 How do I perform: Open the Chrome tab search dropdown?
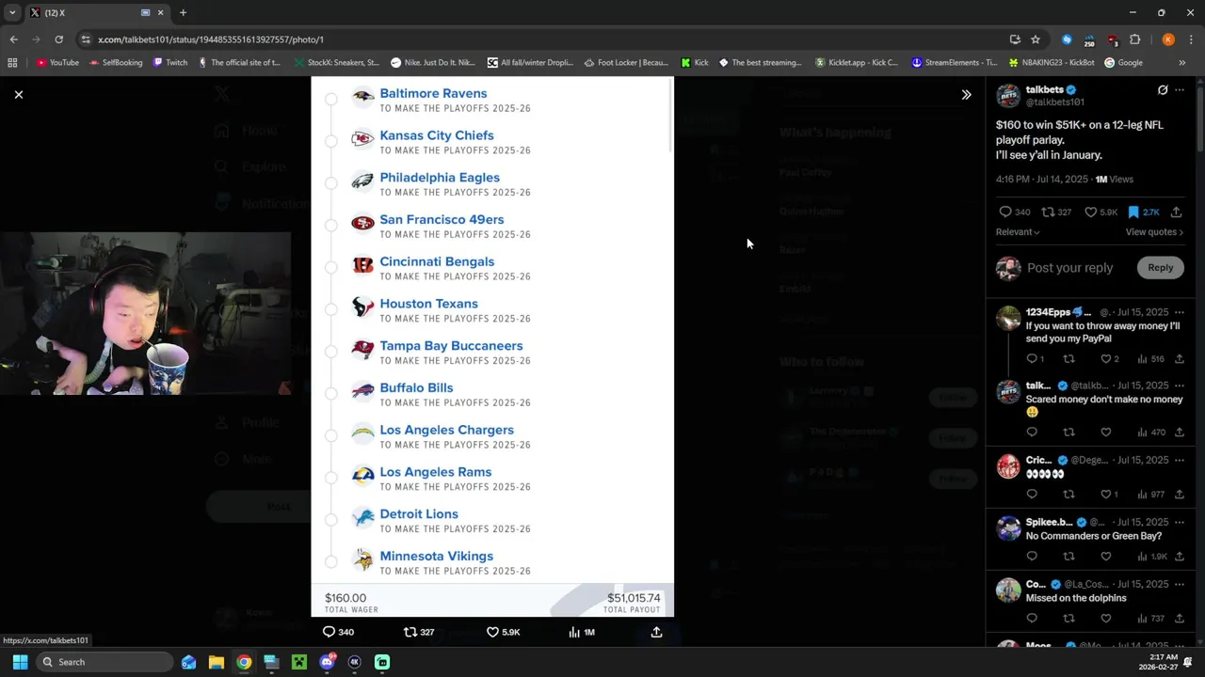coord(12,12)
